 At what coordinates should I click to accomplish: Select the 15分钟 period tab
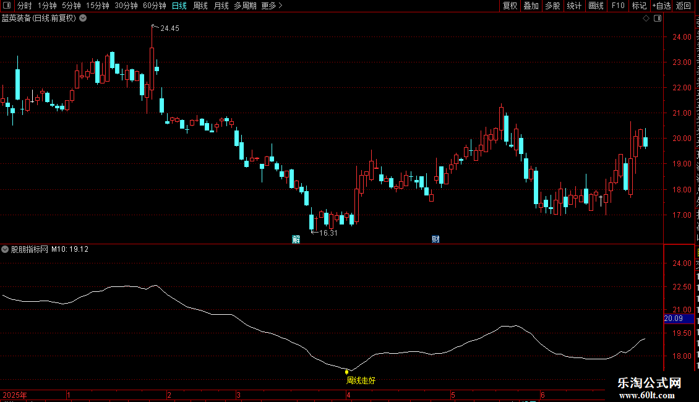tap(98, 6)
